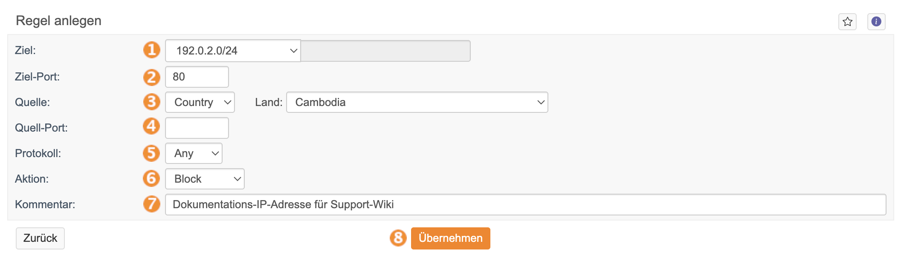Click the empty Quell-Port input field

[197, 128]
